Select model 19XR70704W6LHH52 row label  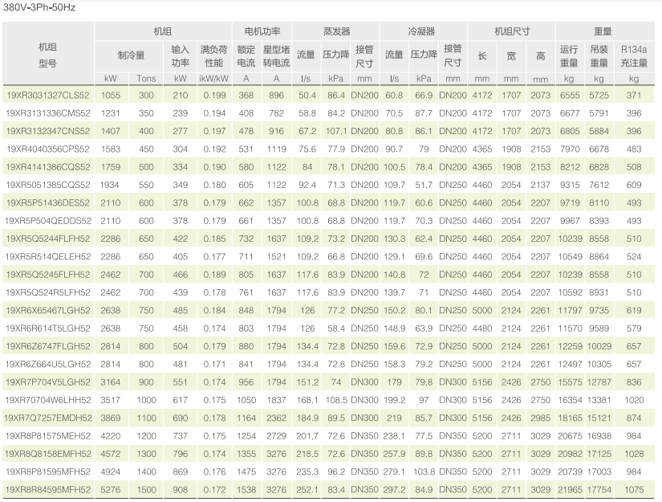(48, 399)
